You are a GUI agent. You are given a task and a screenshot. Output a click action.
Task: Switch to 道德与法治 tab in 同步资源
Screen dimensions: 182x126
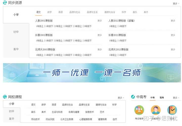tap(109, 12)
